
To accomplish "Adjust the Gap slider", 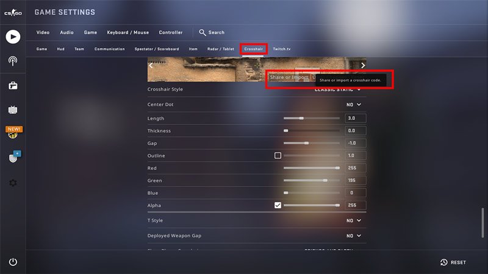I will (x=312, y=143).
